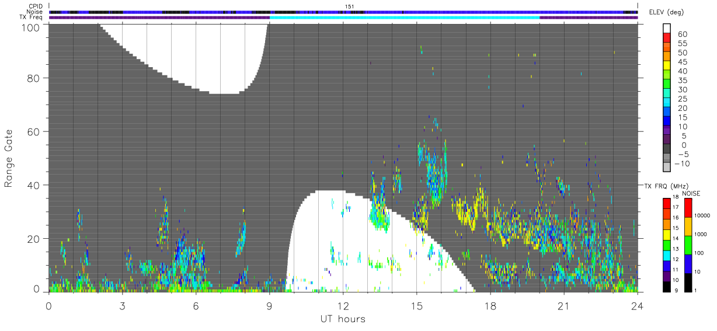
Task: Click the UT hours tick label 15
Action: 416,306
